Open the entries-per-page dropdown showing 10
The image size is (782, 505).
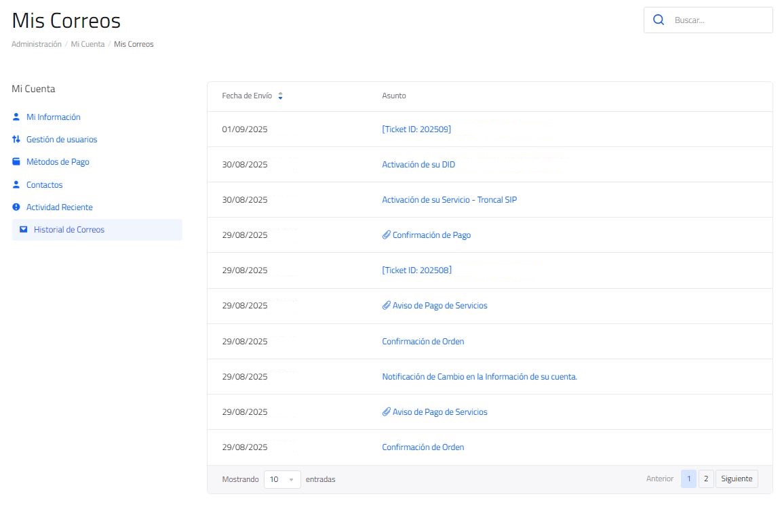[281, 479]
